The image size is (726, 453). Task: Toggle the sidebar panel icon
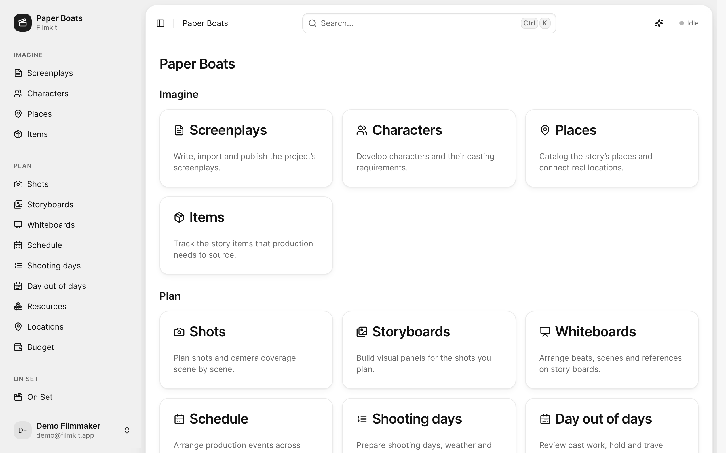pos(161,23)
